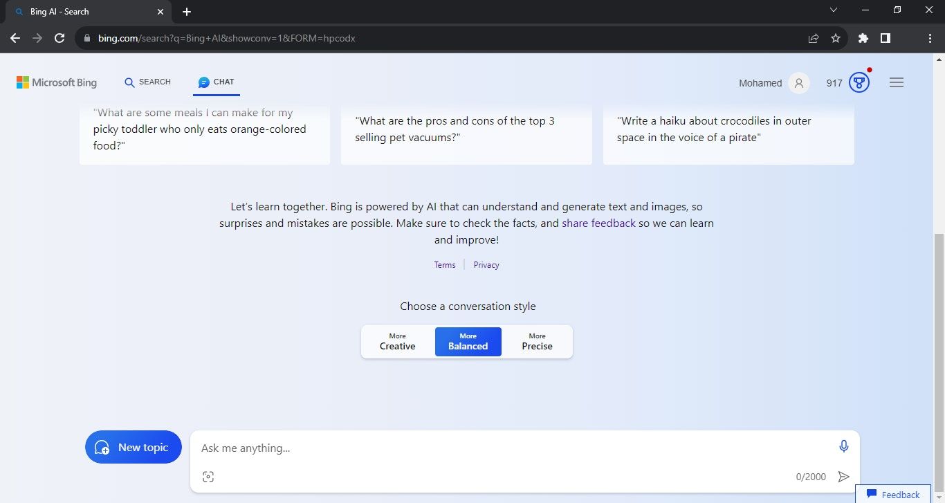The image size is (945, 503).
Task: Toggle the browser side panel icon
Action: 885,39
